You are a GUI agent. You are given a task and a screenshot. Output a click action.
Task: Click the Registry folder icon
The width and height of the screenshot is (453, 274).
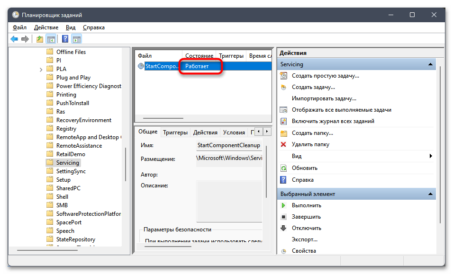click(50, 128)
